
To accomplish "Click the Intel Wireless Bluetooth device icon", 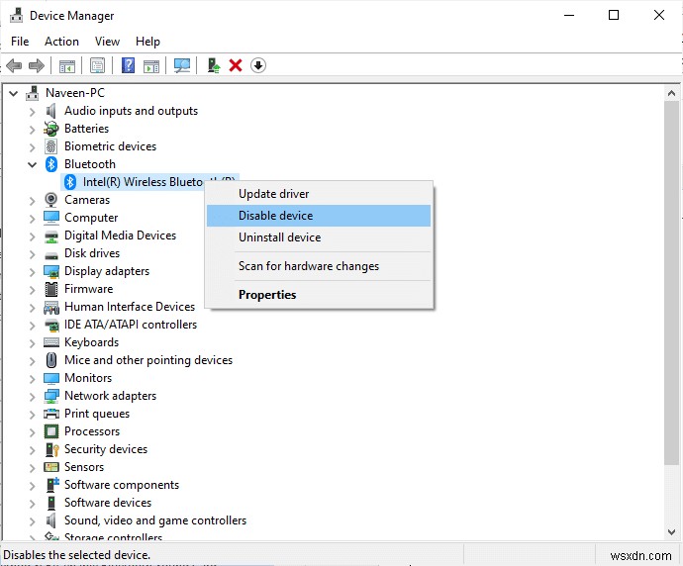I will tap(70, 182).
